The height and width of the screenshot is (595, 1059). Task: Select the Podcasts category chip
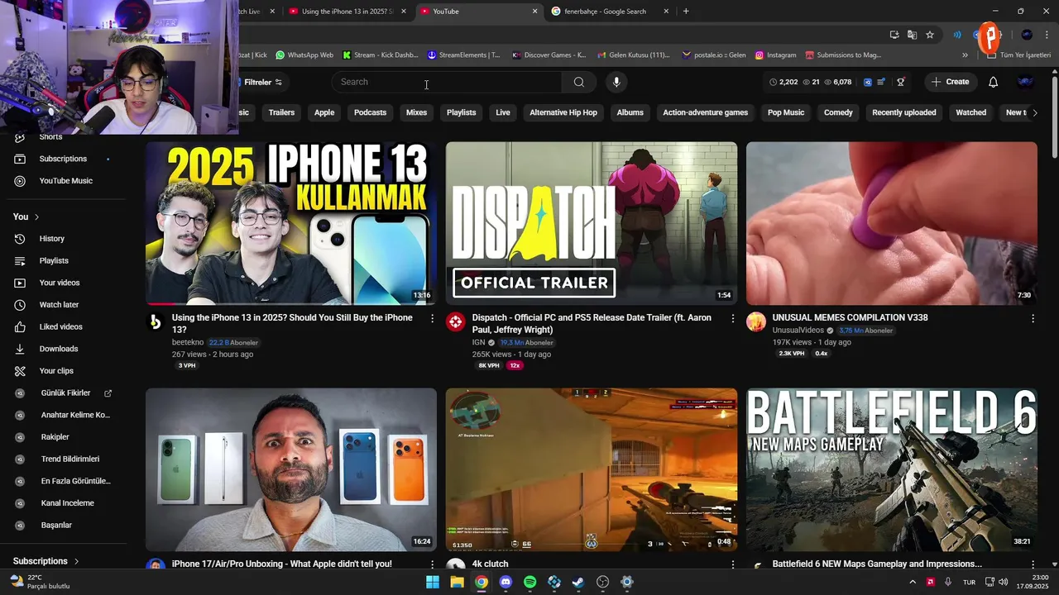pos(370,112)
